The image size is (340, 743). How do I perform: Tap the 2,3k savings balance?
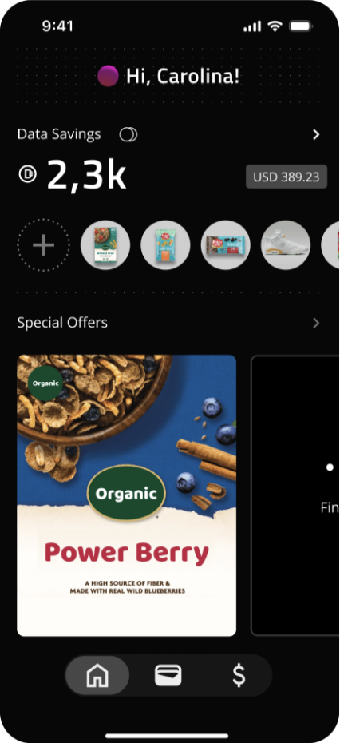click(x=87, y=175)
